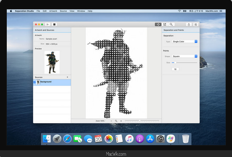This screenshot has width=232, height=157.
Task: Click the Artwork and Sources panel header
Action: tap(52, 30)
